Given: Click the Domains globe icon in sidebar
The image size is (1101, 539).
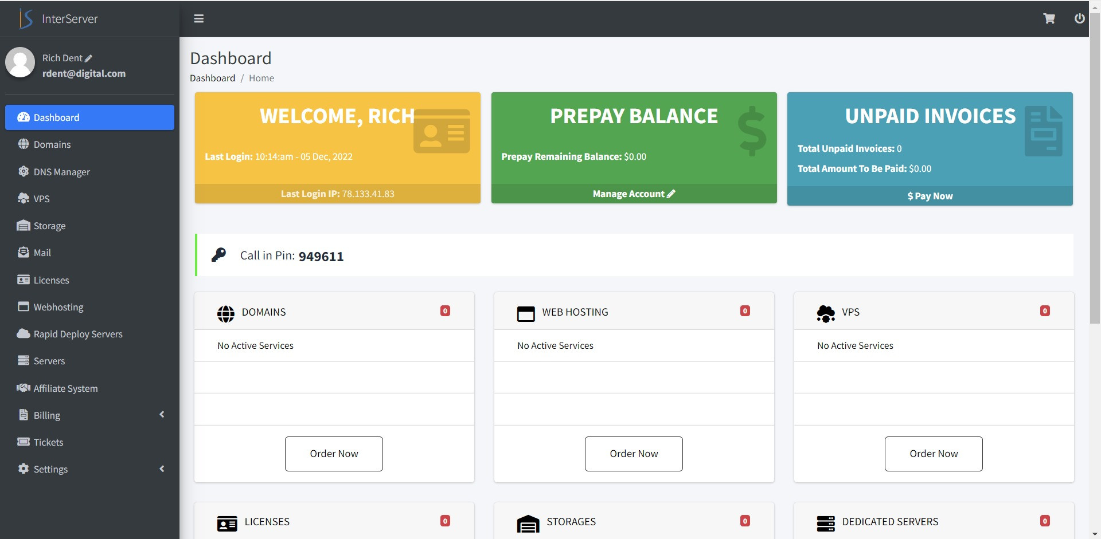Looking at the screenshot, I should point(24,144).
